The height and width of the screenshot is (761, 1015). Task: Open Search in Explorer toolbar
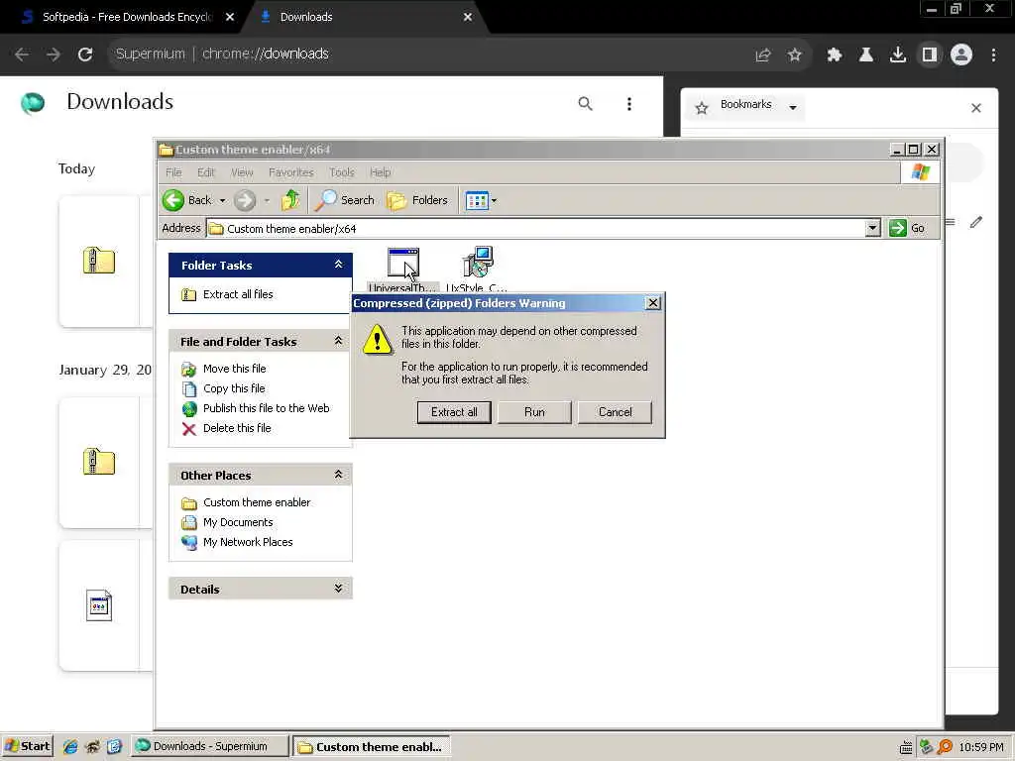pos(344,200)
